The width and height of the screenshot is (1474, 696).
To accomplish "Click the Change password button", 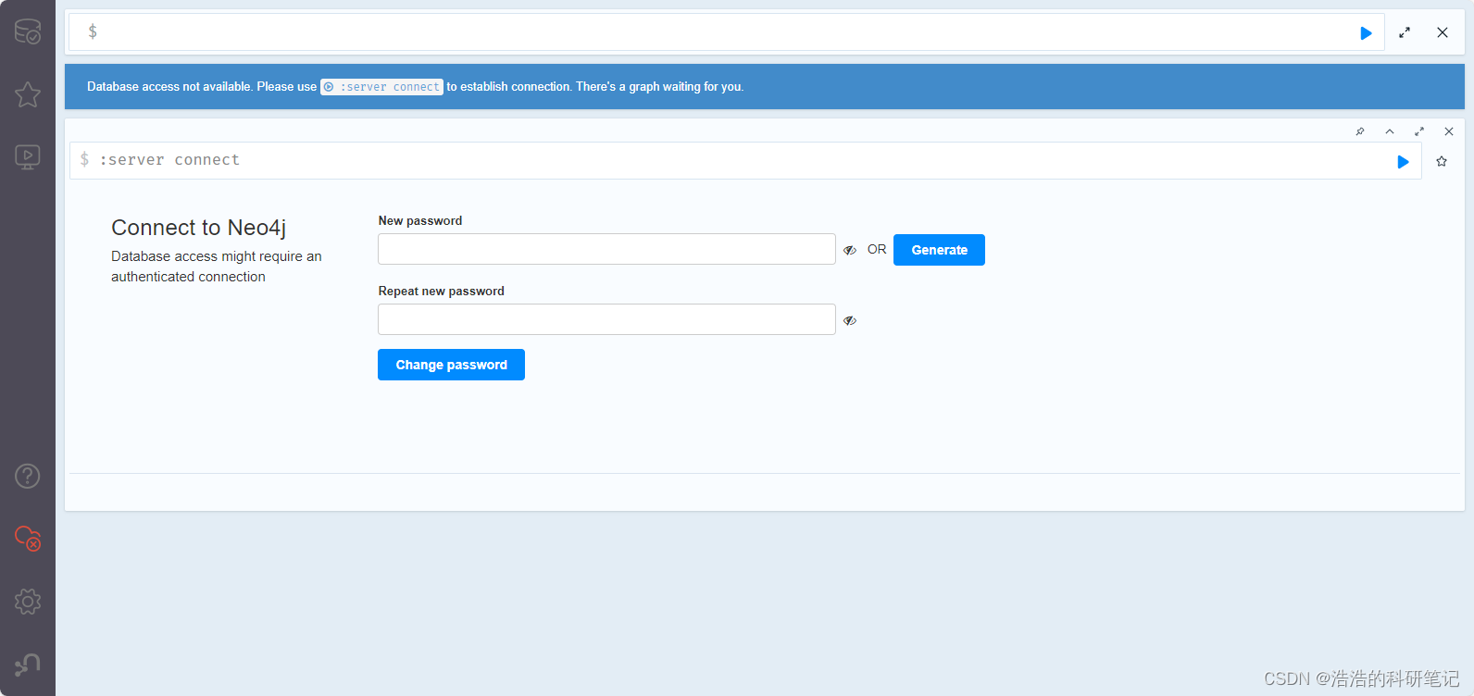I will click(x=451, y=365).
